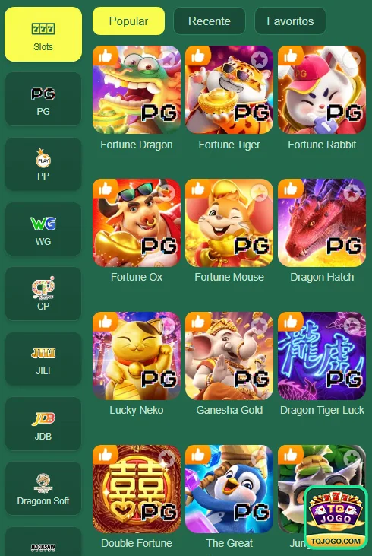Open the Dragon Tiger Luck game
This screenshot has height=556, width=372.
click(x=322, y=356)
